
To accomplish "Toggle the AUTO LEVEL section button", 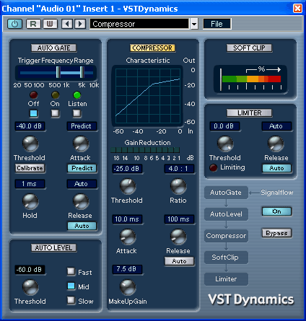I will 53,248.
